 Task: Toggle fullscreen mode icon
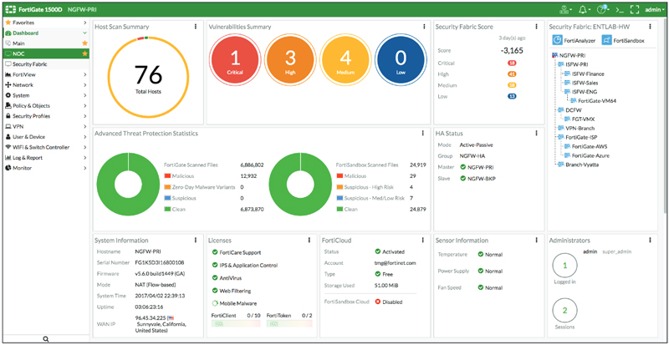[635, 9]
